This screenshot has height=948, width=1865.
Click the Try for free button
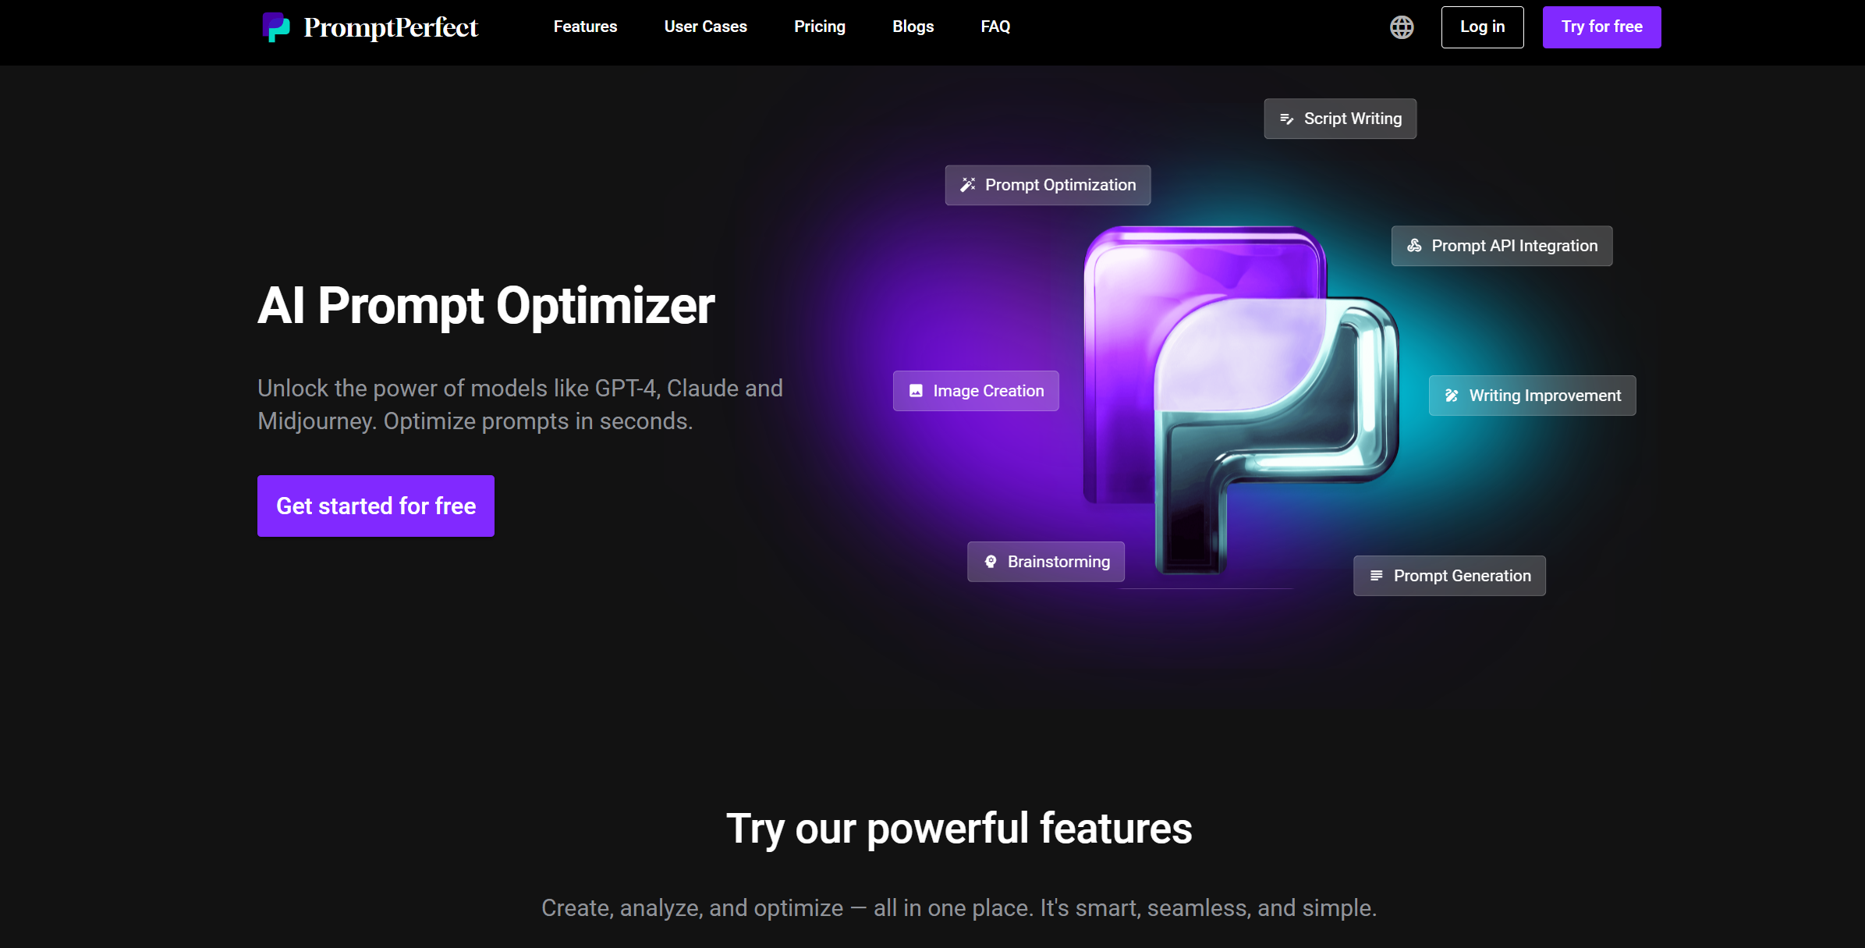[1602, 27]
